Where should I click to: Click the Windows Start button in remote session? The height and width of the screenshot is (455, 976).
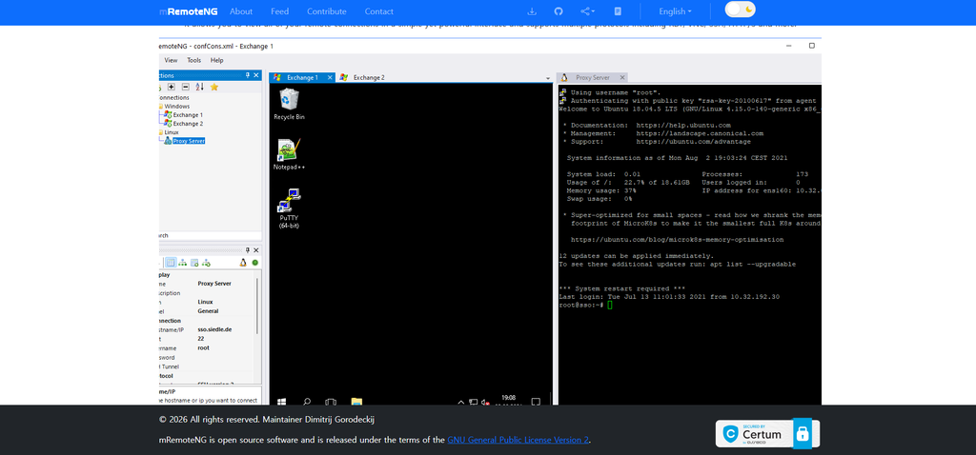282,402
